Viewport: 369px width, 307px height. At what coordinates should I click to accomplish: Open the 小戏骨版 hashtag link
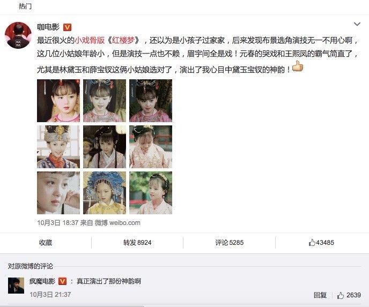pos(90,40)
